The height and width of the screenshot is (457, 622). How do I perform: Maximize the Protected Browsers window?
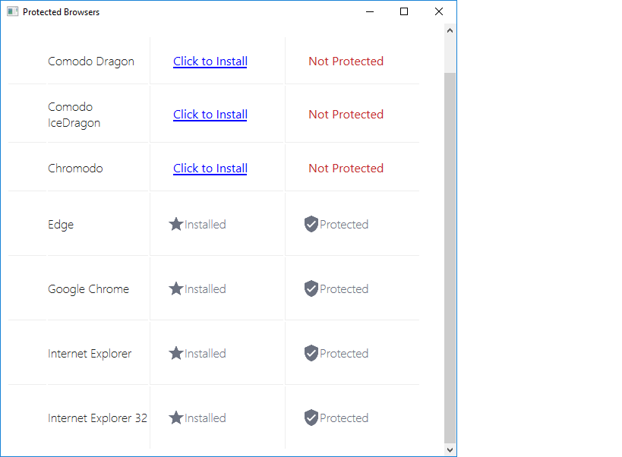pos(404,11)
